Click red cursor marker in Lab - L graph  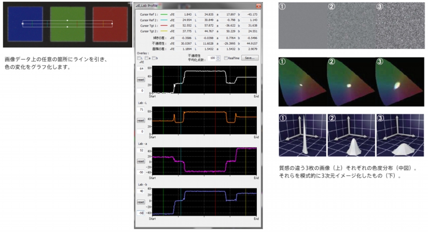click(x=215, y=120)
